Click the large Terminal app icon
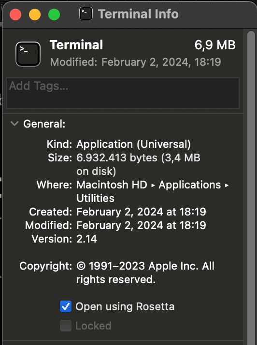257x345 pixels. pyautogui.click(x=28, y=54)
